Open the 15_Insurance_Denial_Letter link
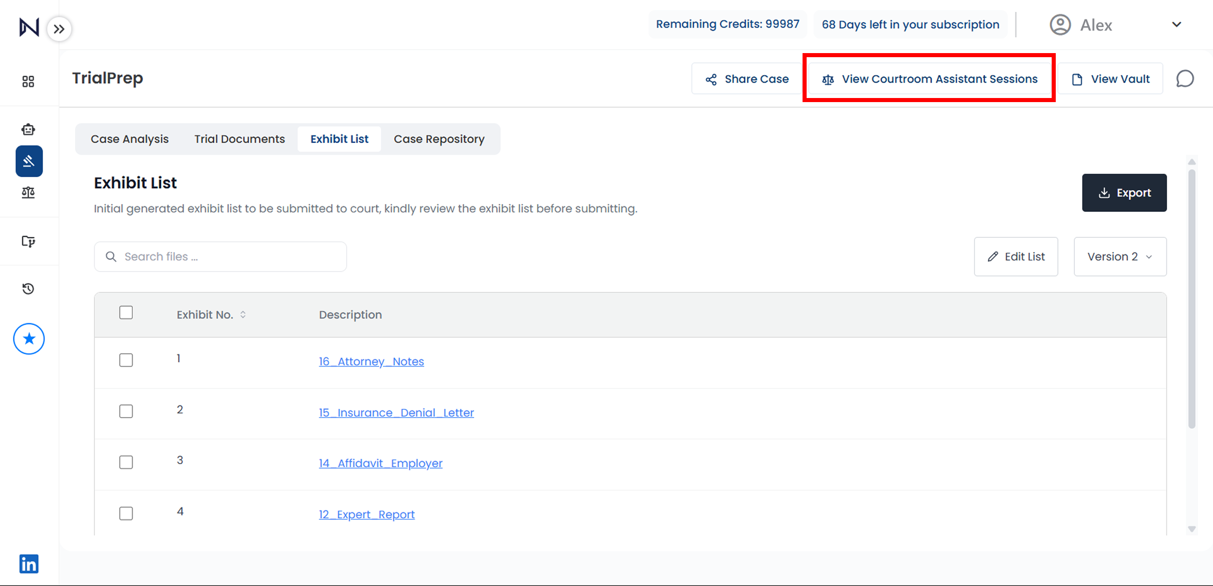 point(396,412)
